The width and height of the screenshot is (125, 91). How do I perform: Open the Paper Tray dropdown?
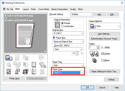68,65
